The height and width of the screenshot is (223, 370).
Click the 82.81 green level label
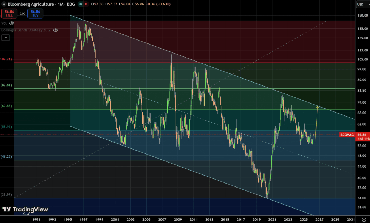pyautogui.click(x=7, y=85)
